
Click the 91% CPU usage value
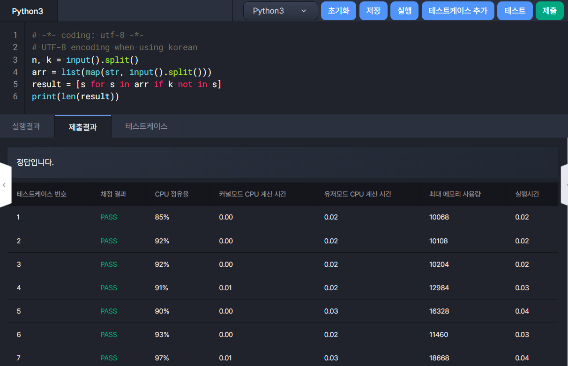click(161, 288)
